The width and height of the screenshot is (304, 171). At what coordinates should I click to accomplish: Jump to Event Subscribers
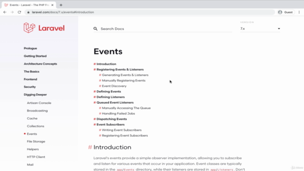[111, 124]
